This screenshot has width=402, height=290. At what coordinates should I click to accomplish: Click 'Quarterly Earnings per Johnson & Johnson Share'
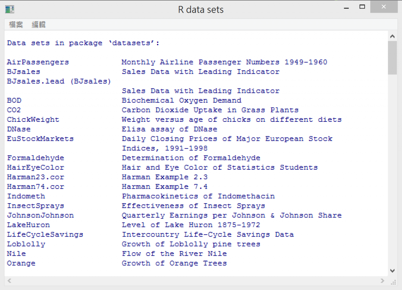pos(232,215)
